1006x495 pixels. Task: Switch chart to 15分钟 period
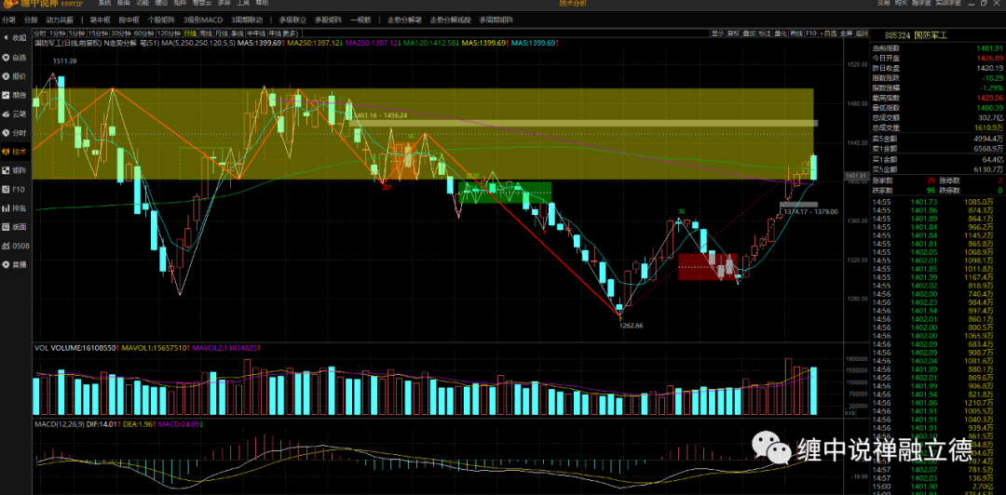(x=98, y=33)
